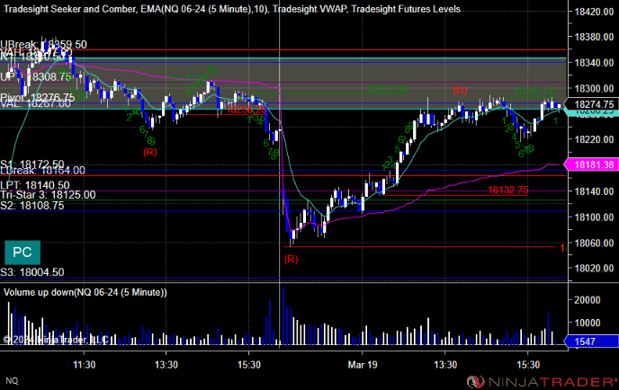Click the red 18258.25 price label
This screenshot has height=390, width=619.
(x=247, y=110)
